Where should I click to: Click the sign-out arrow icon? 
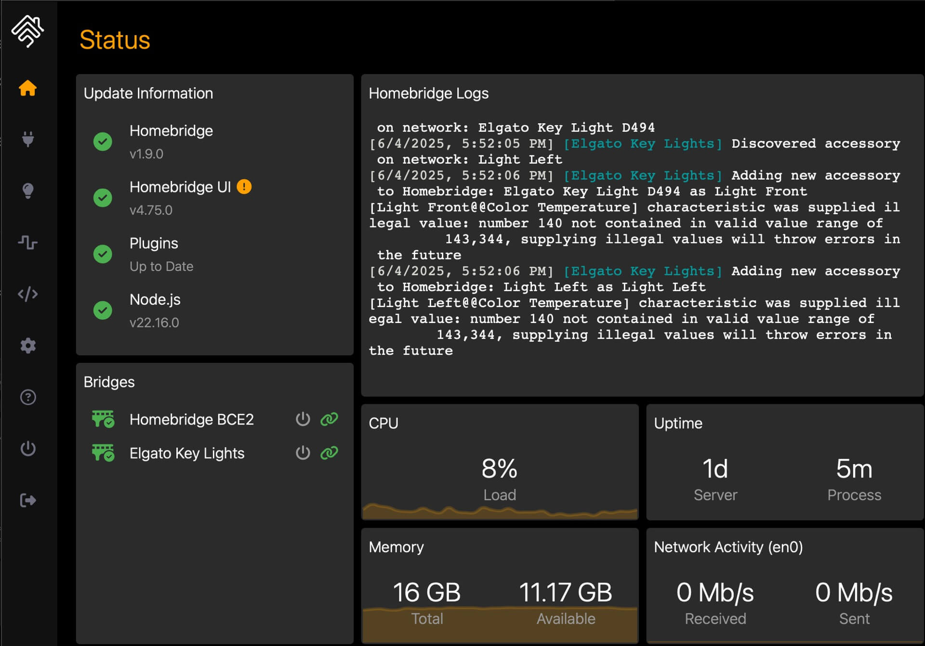point(28,500)
